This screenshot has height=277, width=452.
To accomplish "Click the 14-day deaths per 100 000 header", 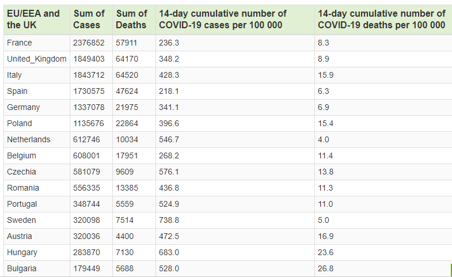I will (x=381, y=19).
